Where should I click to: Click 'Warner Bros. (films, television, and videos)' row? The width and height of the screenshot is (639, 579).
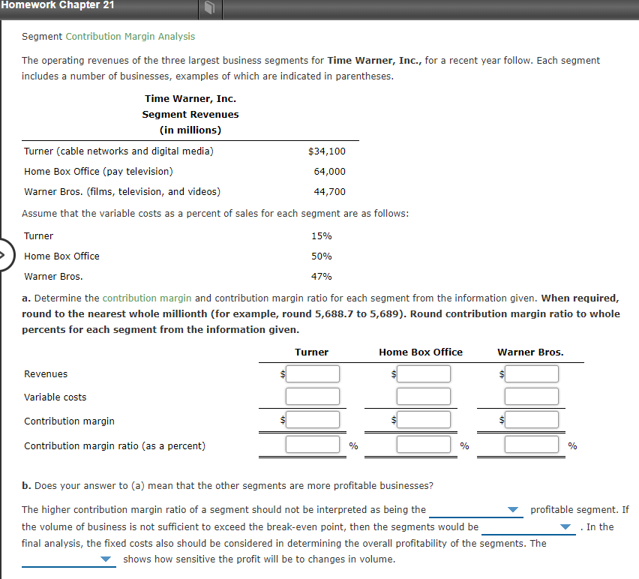[122, 191]
